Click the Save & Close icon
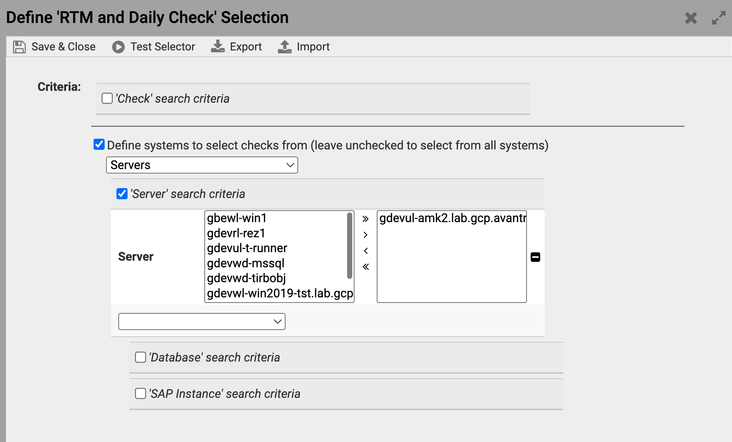 pos(19,47)
